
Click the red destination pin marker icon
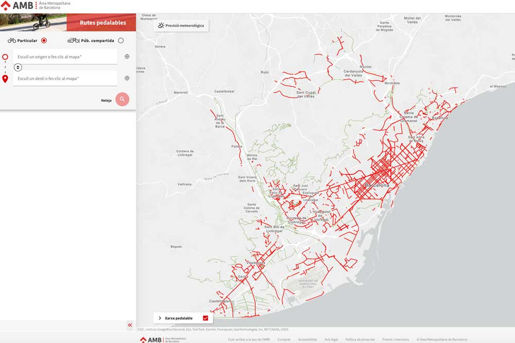(x=5, y=79)
